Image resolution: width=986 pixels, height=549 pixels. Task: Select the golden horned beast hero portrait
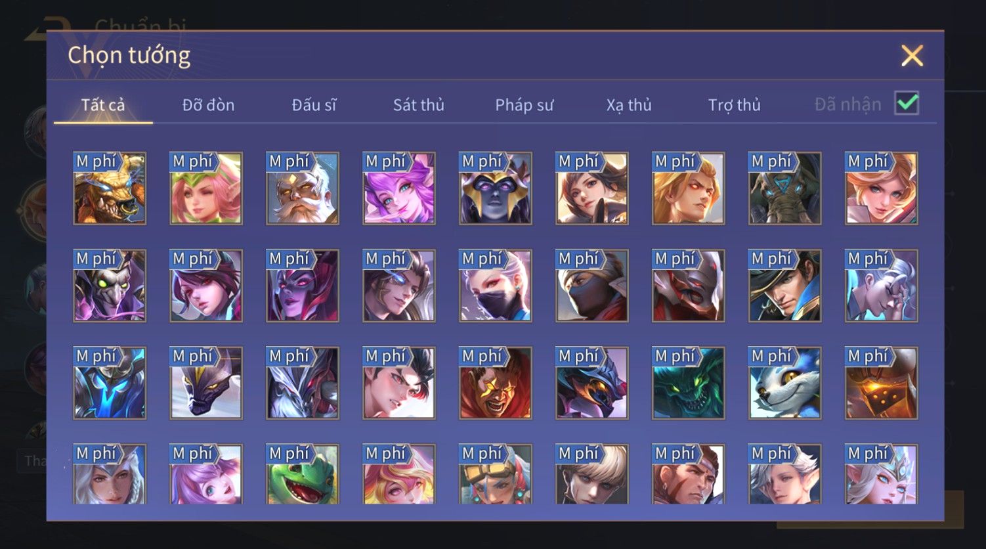coord(110,188)
